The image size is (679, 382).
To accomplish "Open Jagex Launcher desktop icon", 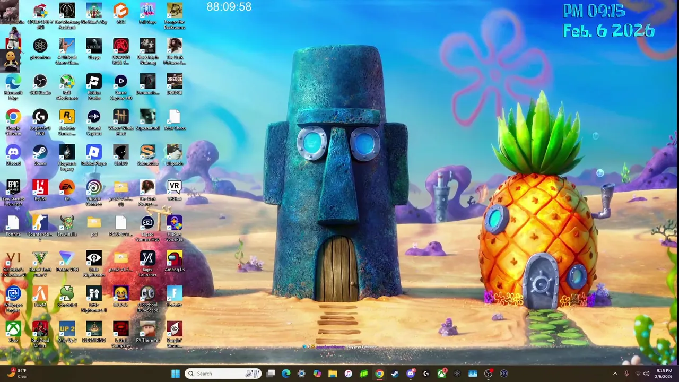I will pyautogui.click(x=147, y=264).
